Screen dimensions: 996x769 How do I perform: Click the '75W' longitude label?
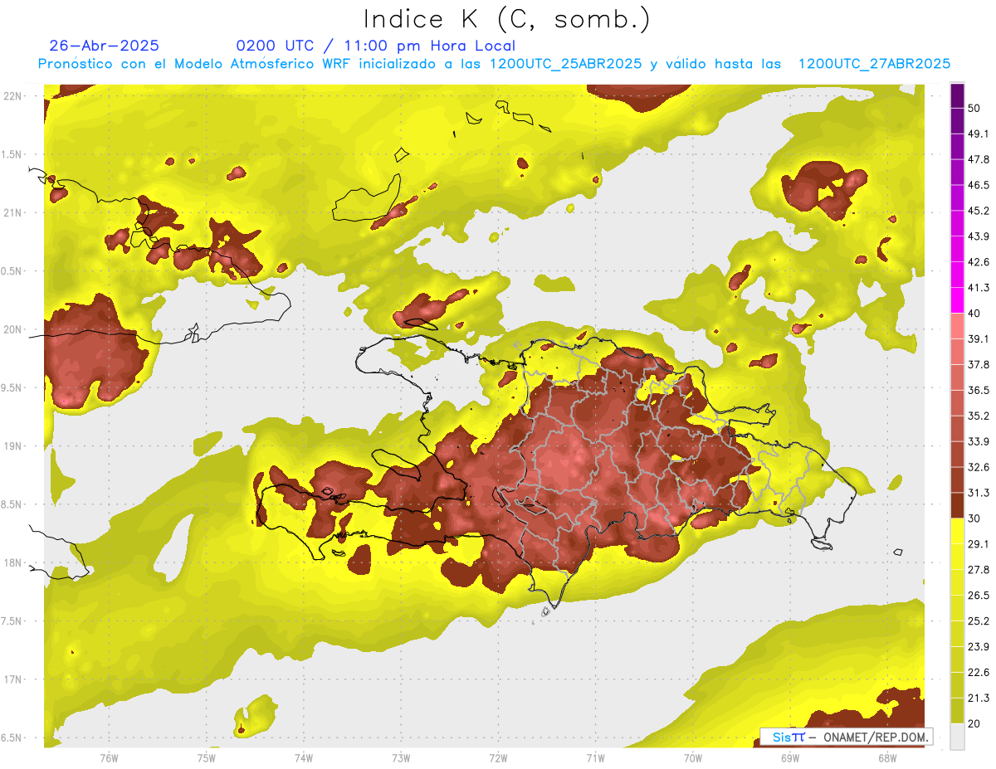tap(206, 758)
